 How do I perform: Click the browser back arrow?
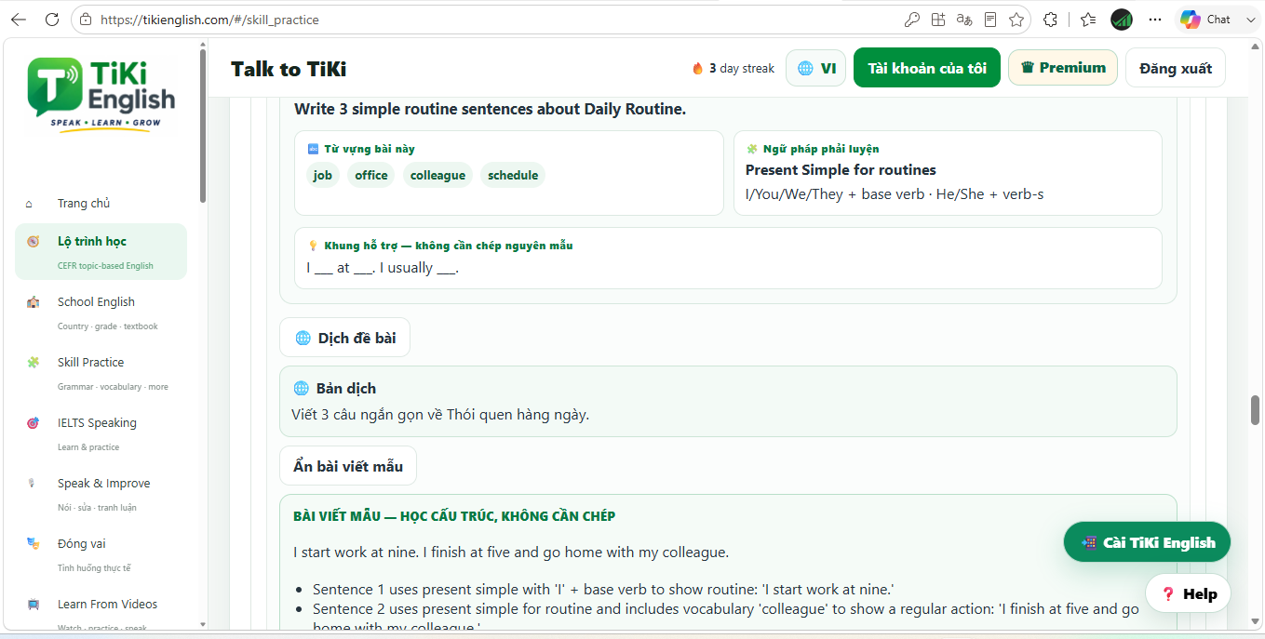click(x=19, y=20)
